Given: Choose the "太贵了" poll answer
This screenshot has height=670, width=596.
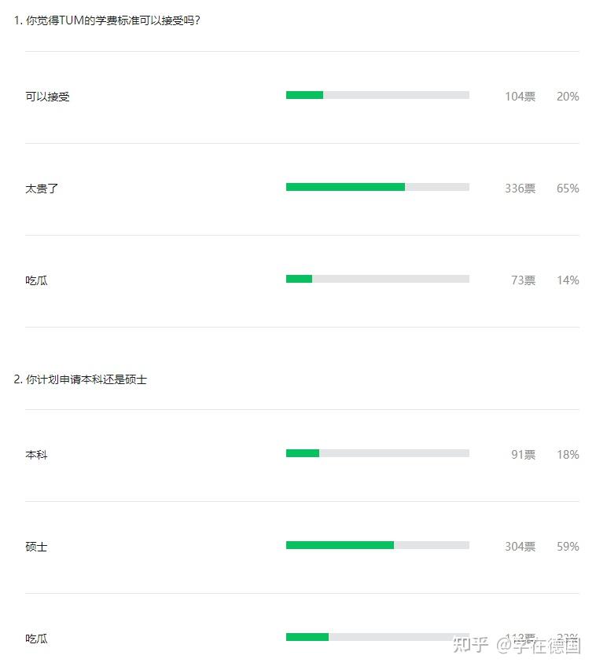Looking at the screenshot, I should click(42, 189).
